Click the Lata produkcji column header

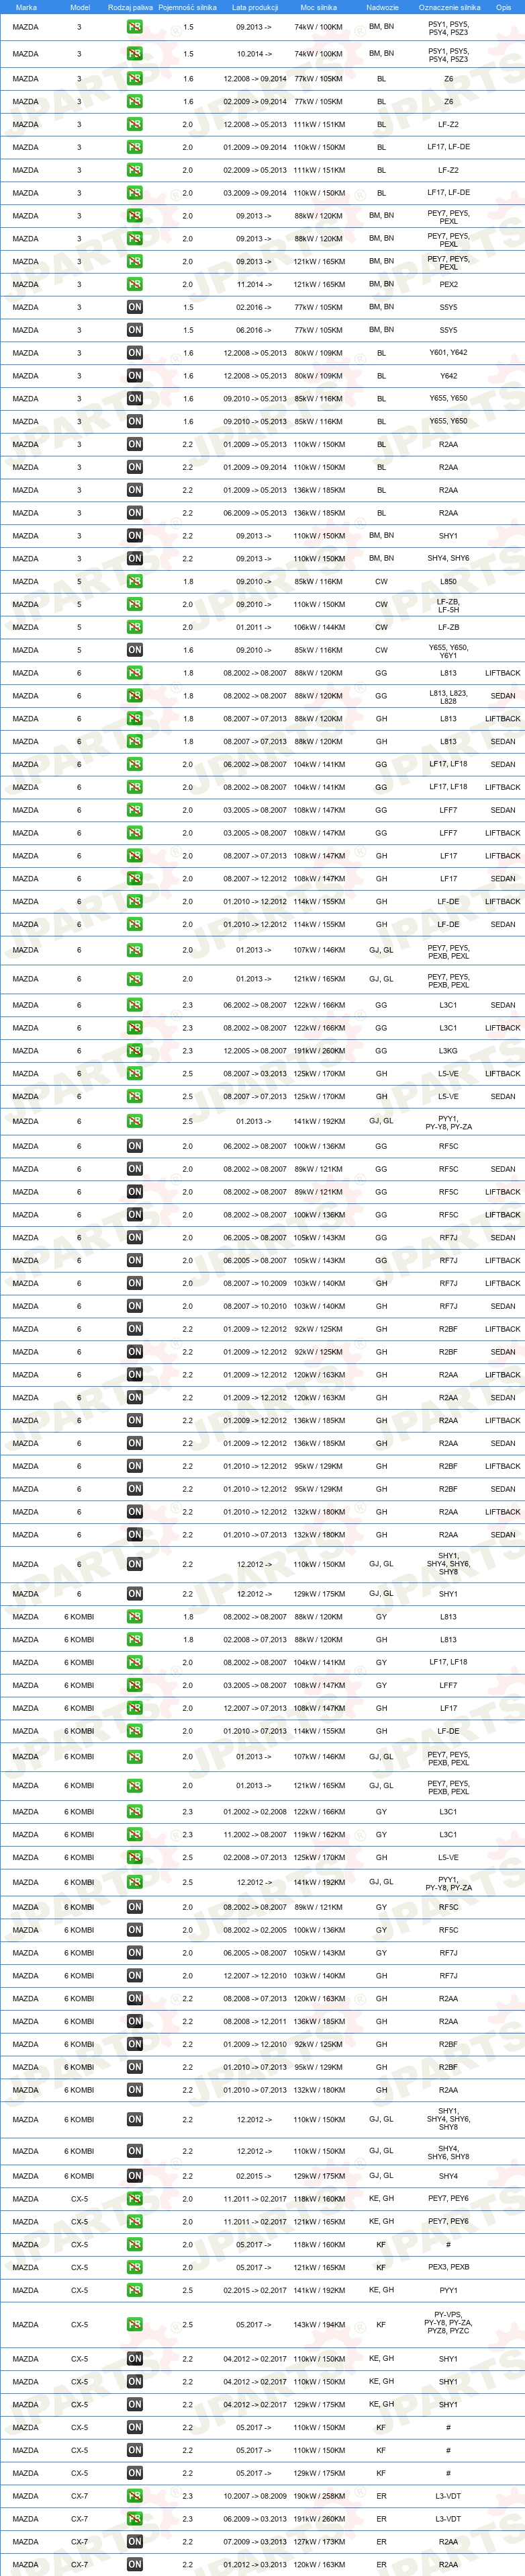(x=254, y=7)
